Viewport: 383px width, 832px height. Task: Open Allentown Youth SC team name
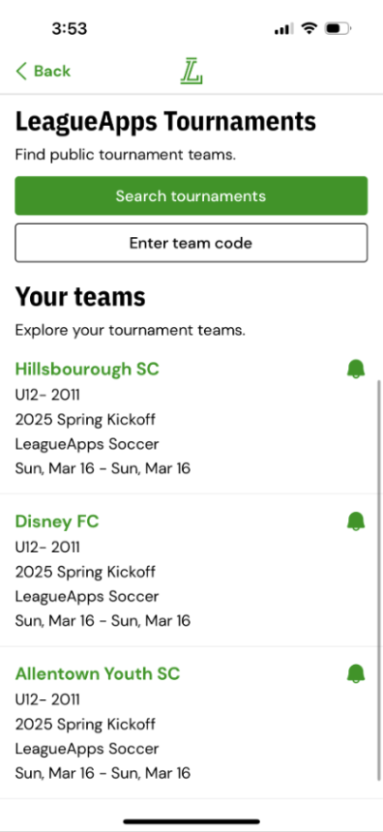coord(98,673)
